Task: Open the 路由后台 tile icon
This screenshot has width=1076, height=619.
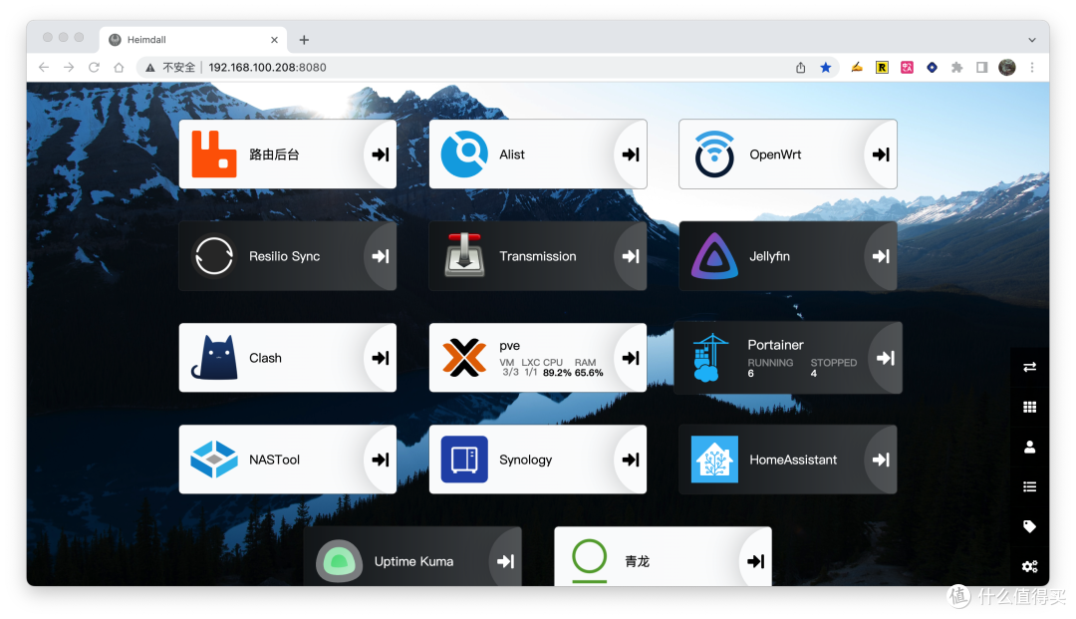Action: [x=213, y=155]
